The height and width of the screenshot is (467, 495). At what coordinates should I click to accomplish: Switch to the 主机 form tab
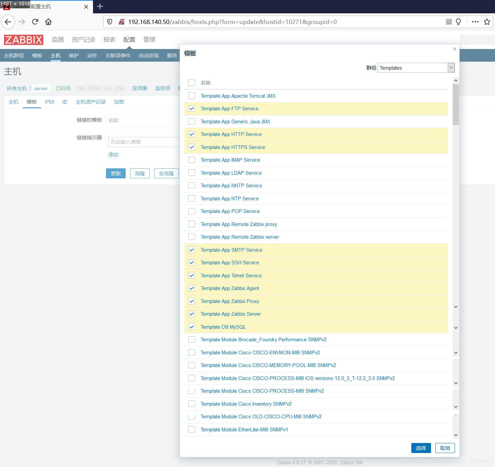click(x=13, y=102)
